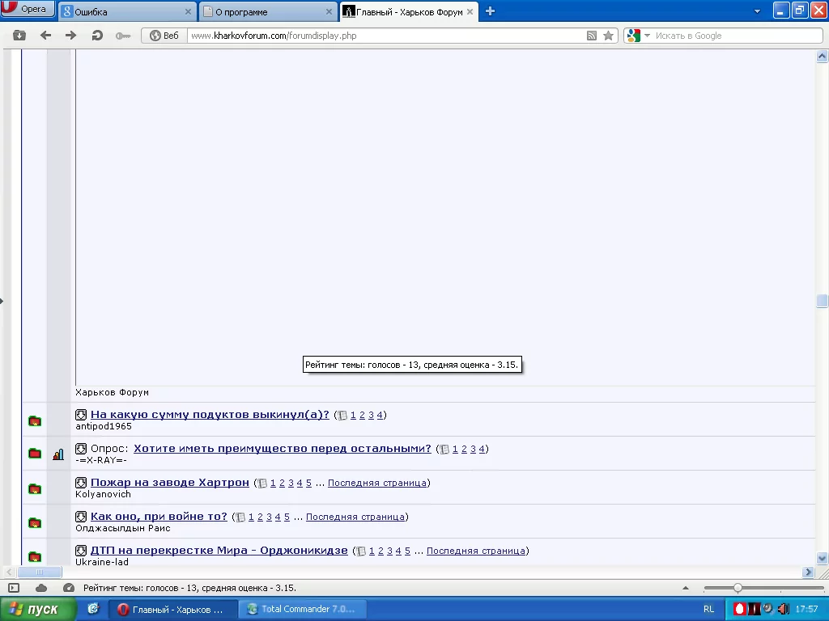Click the RL language indicator in taskbar

[709, 610]
